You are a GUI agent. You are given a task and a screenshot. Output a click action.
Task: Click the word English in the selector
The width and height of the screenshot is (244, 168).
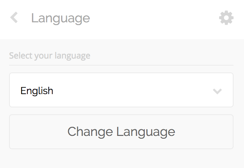tap(37, 91)
